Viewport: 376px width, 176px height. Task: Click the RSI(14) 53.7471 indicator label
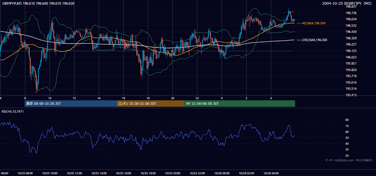point(13,111)
